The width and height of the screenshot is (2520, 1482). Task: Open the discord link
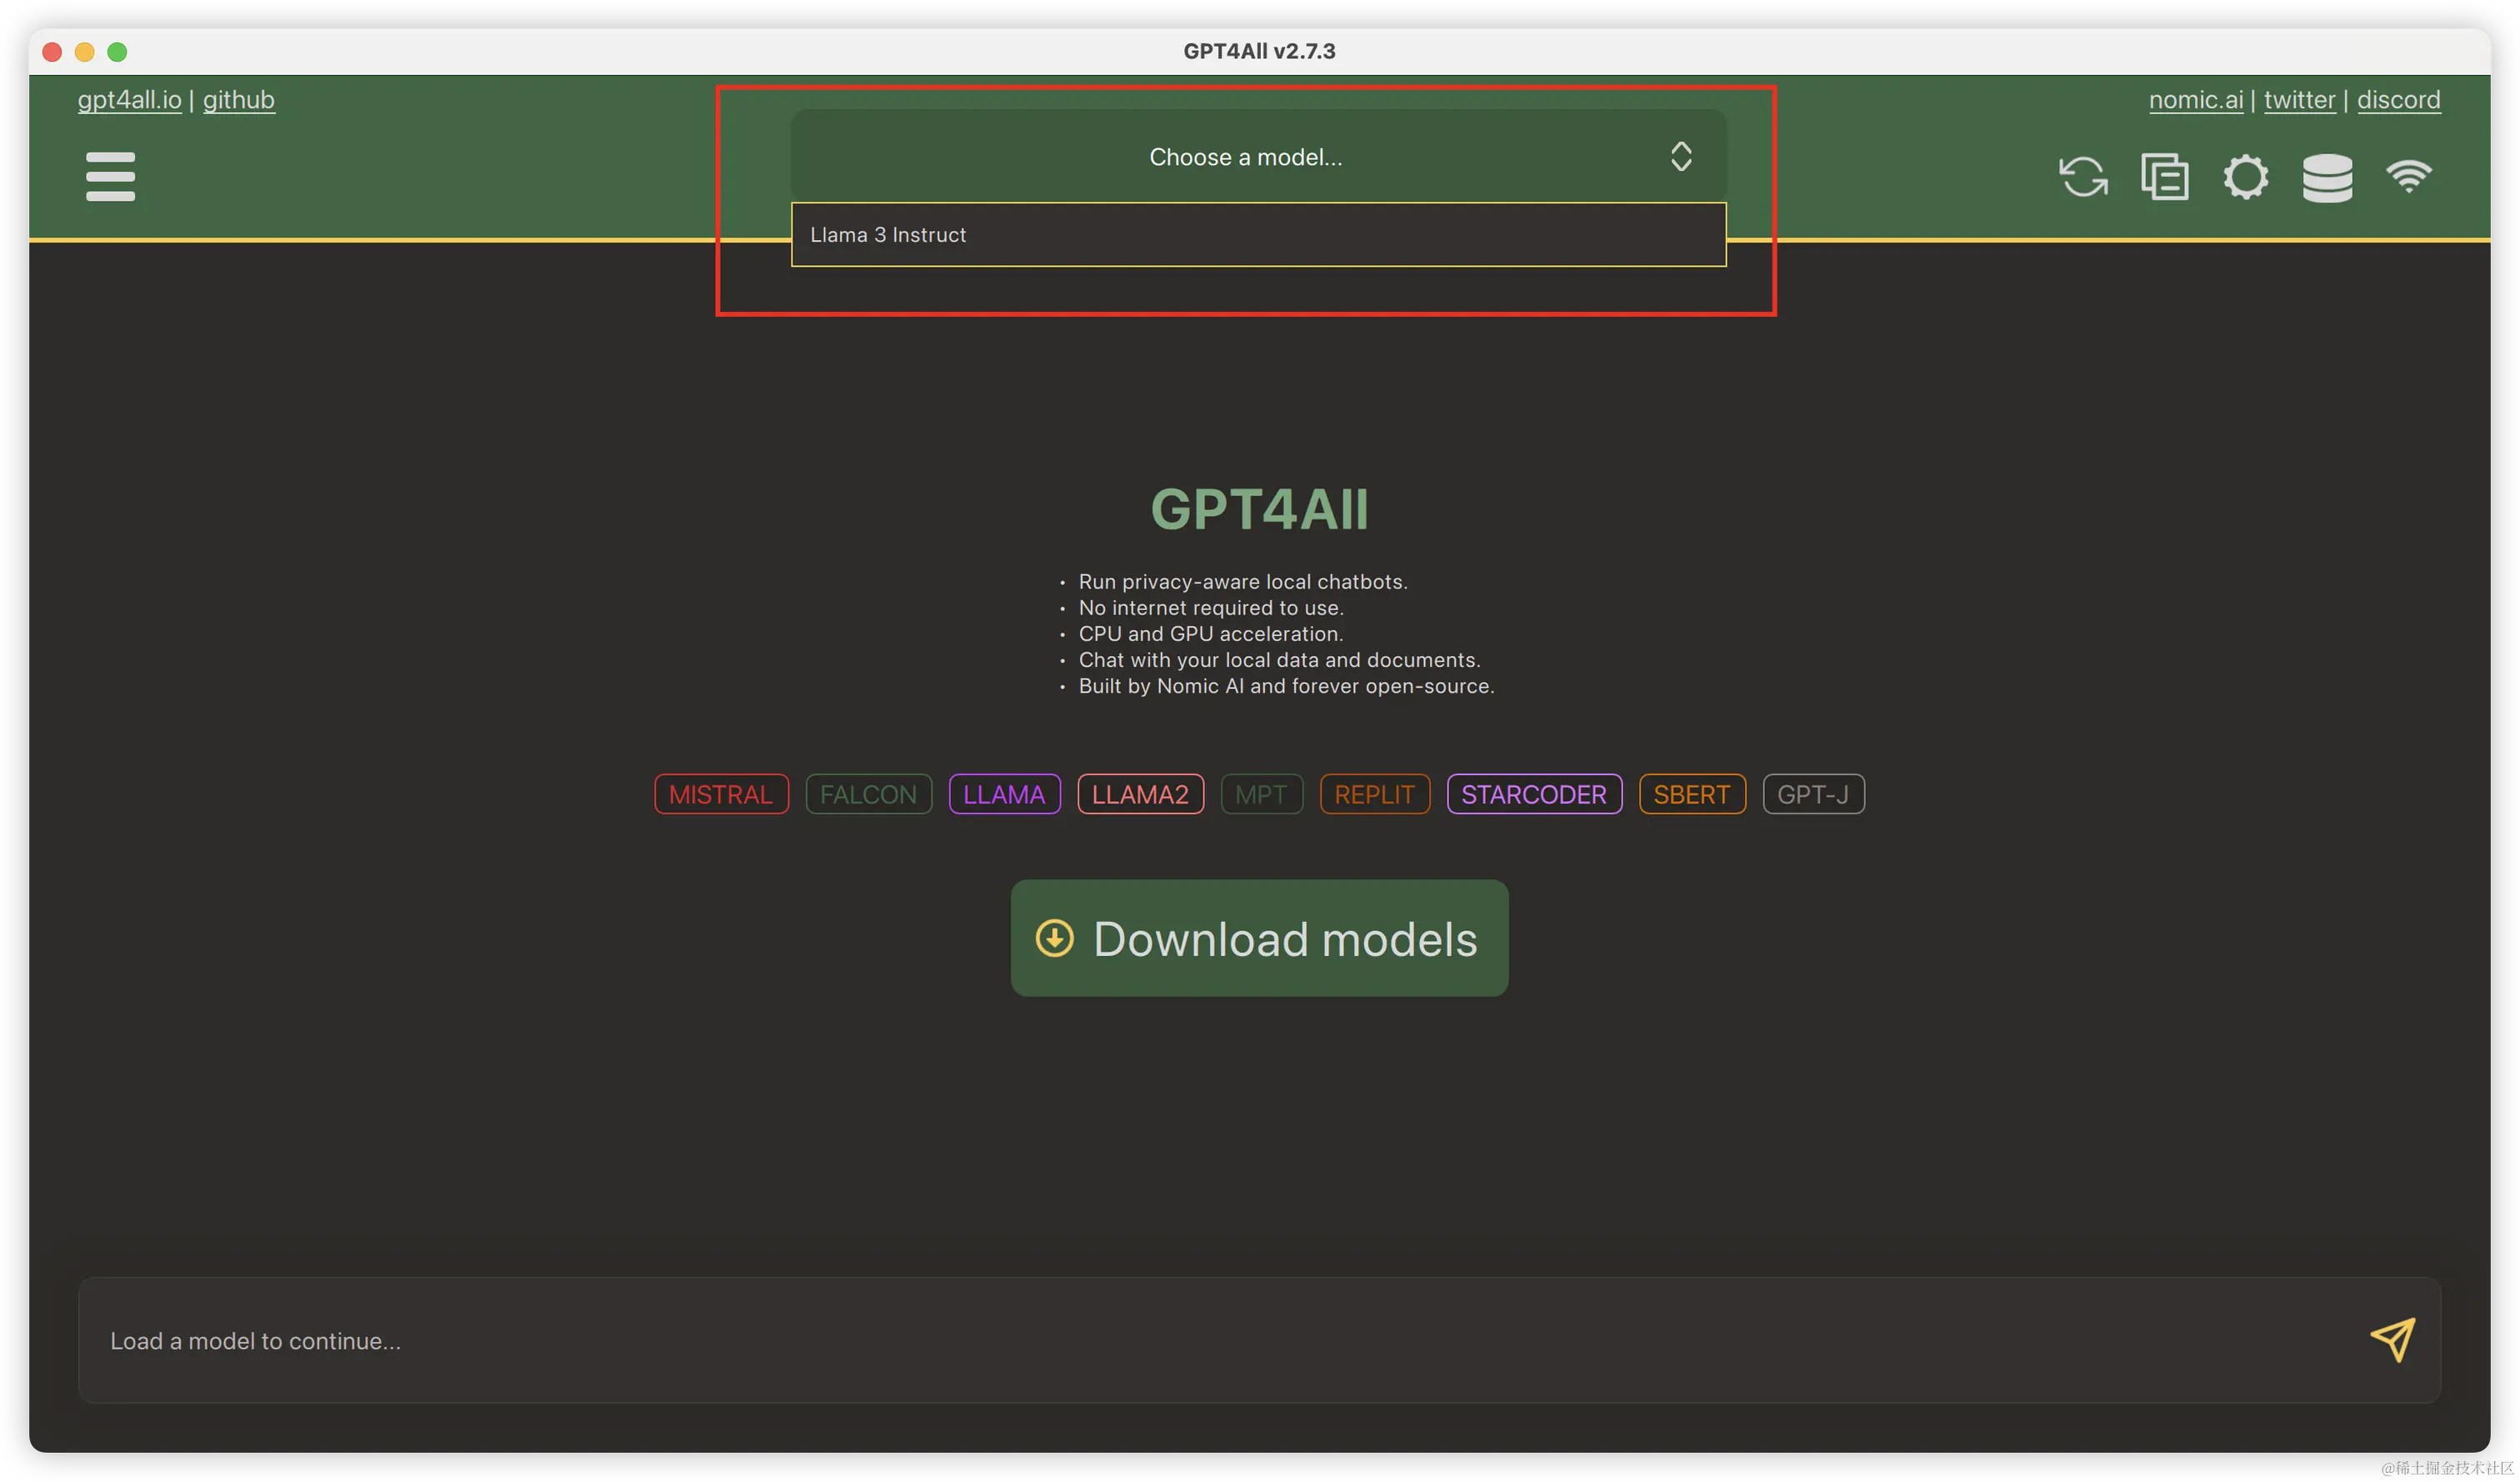tap(2398, 100)
